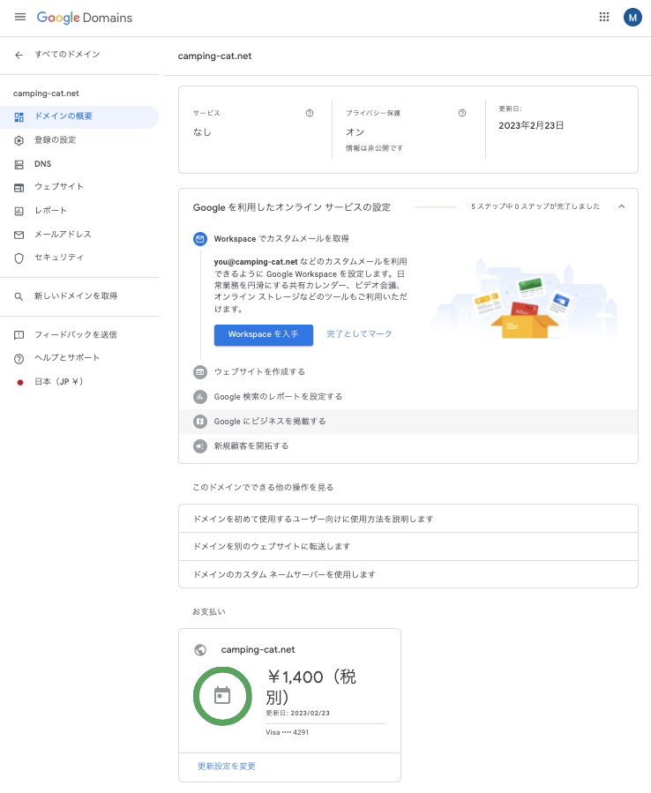Click the calendar icon in green circle
This screenshot has width=651, height=793.
click(x=222, y=696)
